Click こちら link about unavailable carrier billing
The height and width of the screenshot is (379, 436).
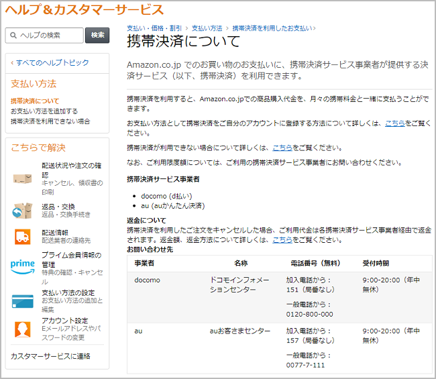[282, 148]
